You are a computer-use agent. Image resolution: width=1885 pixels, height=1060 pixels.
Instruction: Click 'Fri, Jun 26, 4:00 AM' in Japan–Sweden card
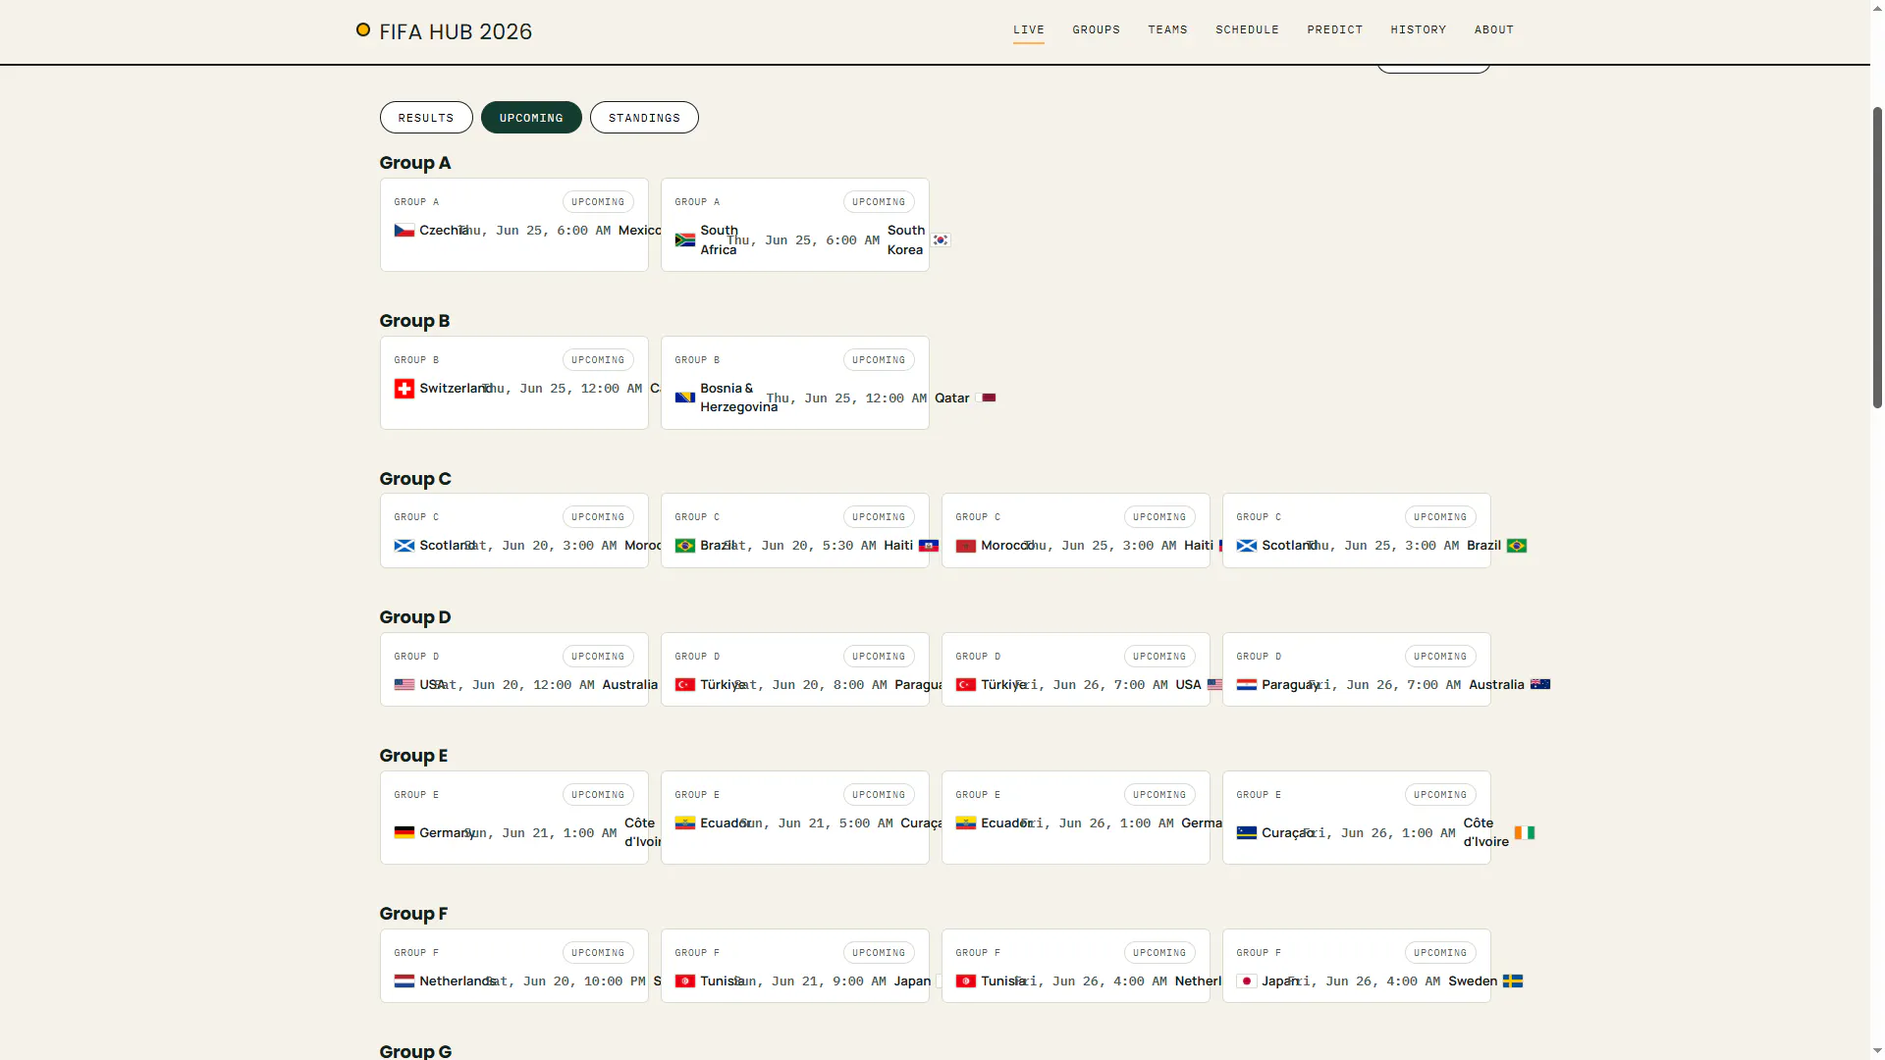click(x=1364, y=981)
